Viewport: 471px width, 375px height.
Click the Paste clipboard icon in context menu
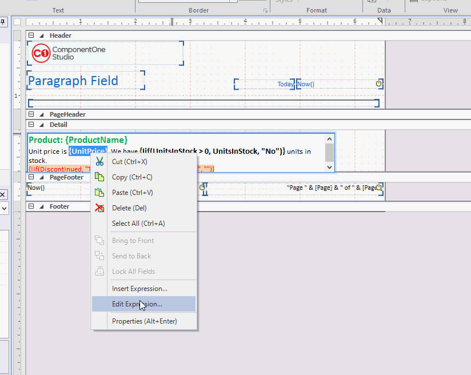point(99,193)
